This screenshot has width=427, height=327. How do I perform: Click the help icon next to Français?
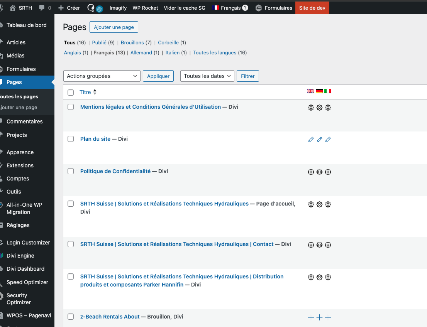(x=245, y=8)
